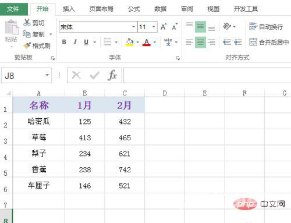This screenshot has height=223, width=291.
Task: Open phonetic guide dropdown arrow
Action: (x=176, y=42)
